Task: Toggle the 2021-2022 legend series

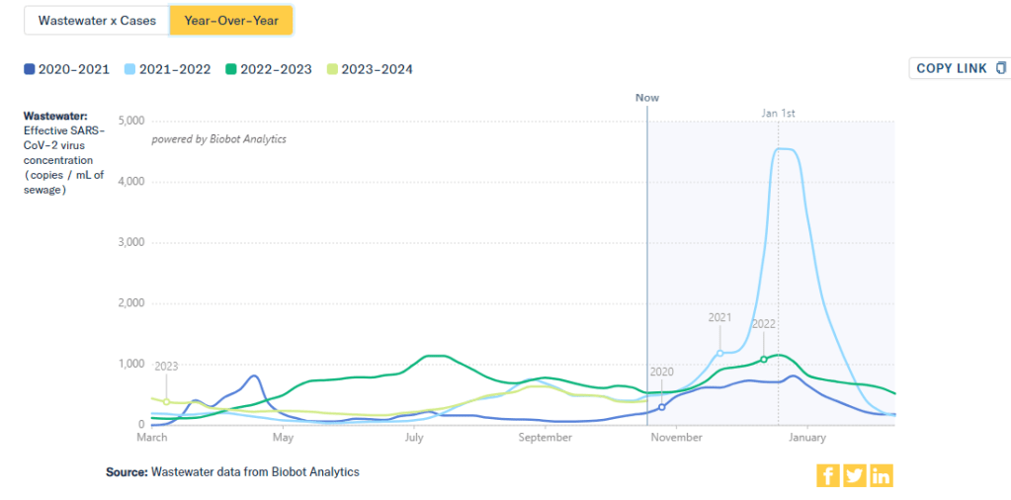Action: [168, 69]
